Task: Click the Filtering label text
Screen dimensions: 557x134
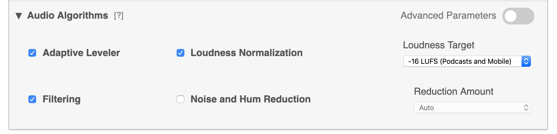Action: coord(62,99)
